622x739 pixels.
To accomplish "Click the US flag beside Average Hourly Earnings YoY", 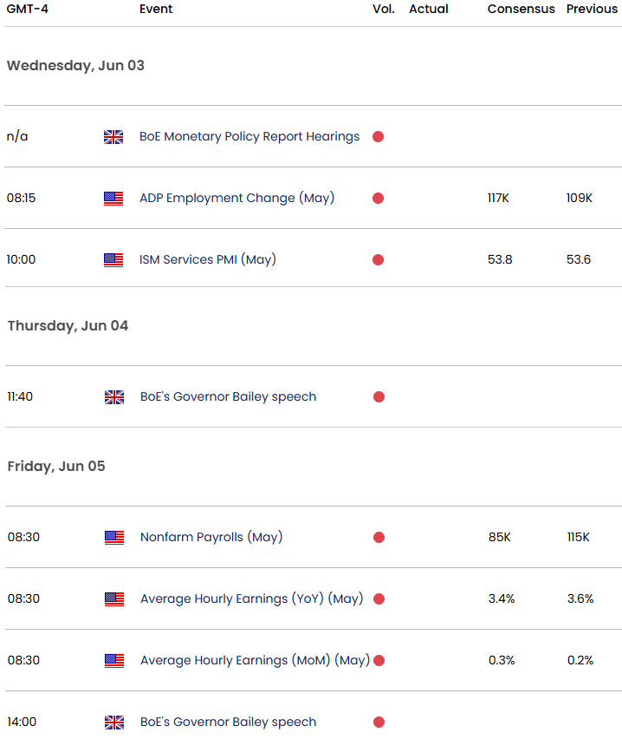I will 114,599.
